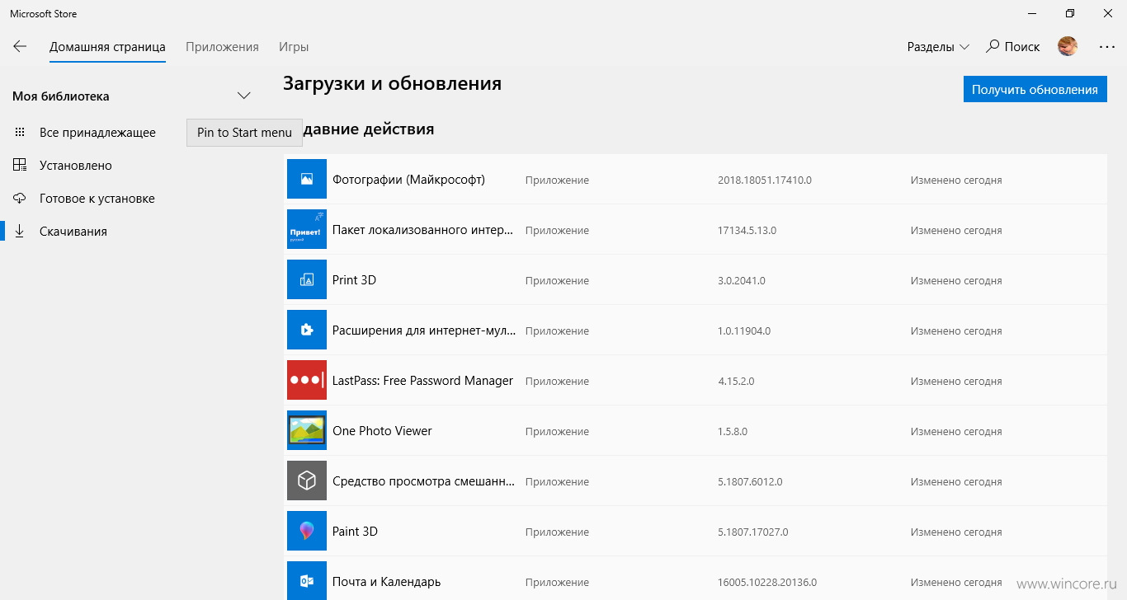The height and width of the screenshot is (600, 1127).
Task: Click the Фотографии (Майкрософт) app icon
Action: point(307,179)
